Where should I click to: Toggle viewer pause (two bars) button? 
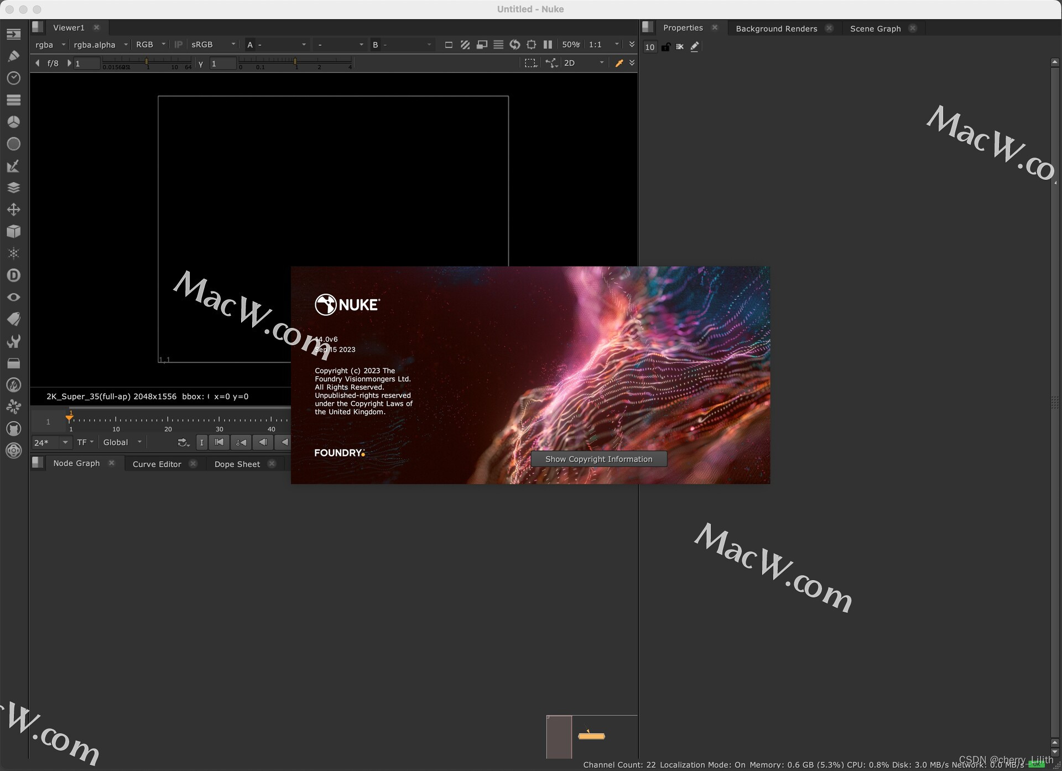pyautogui.click(x=548, y=45)
